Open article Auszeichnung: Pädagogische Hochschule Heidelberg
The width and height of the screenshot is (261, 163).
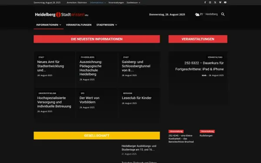pyautogui.click(x=91, y=68)
